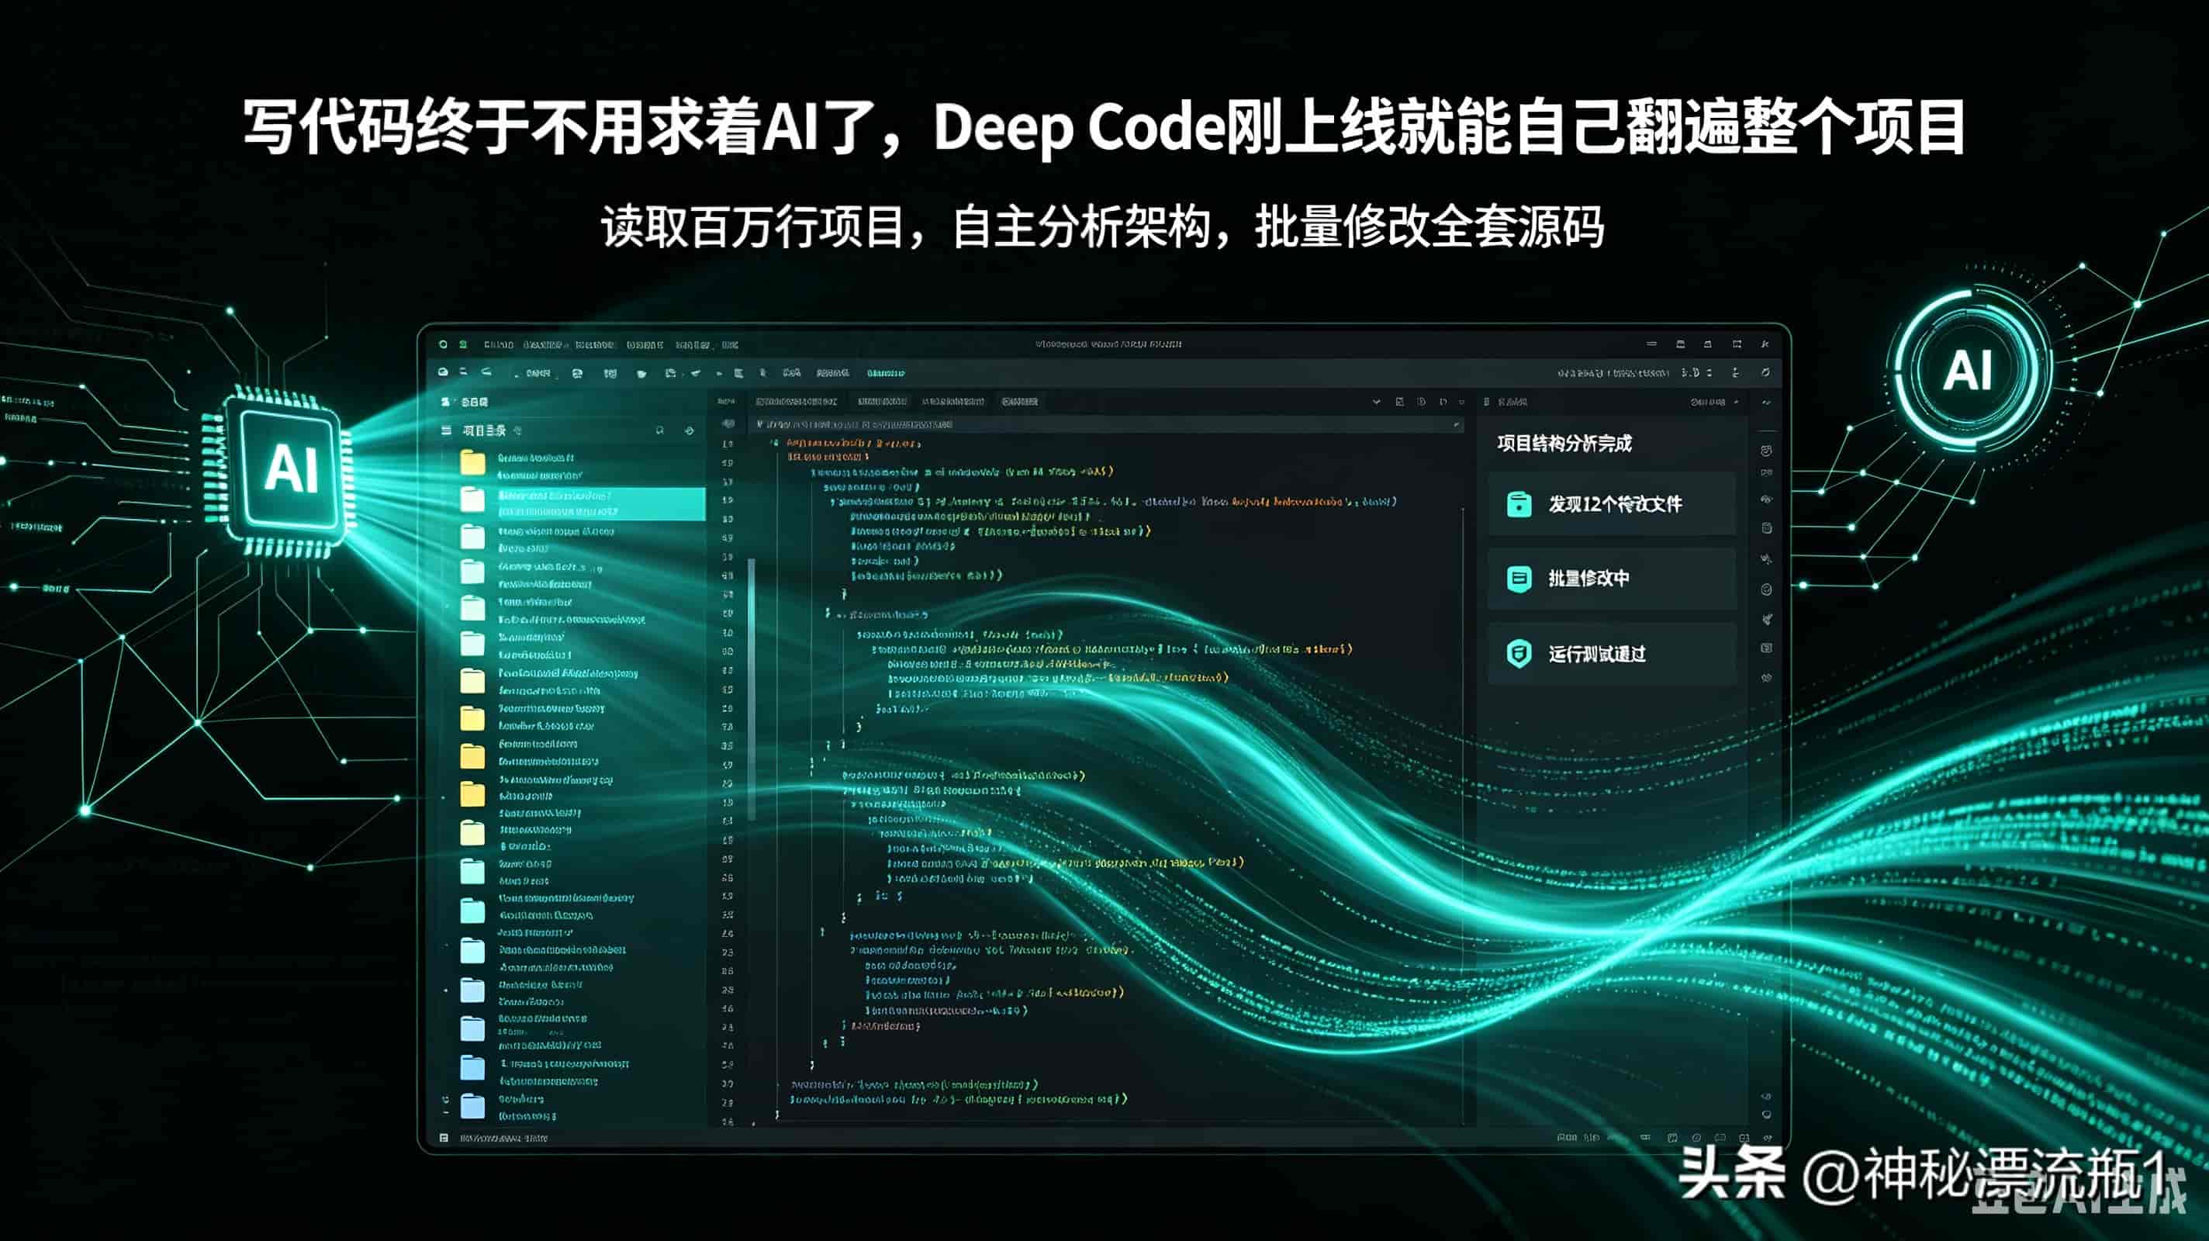Click the '项目目录' sidebar header

(x=485, y=430)
